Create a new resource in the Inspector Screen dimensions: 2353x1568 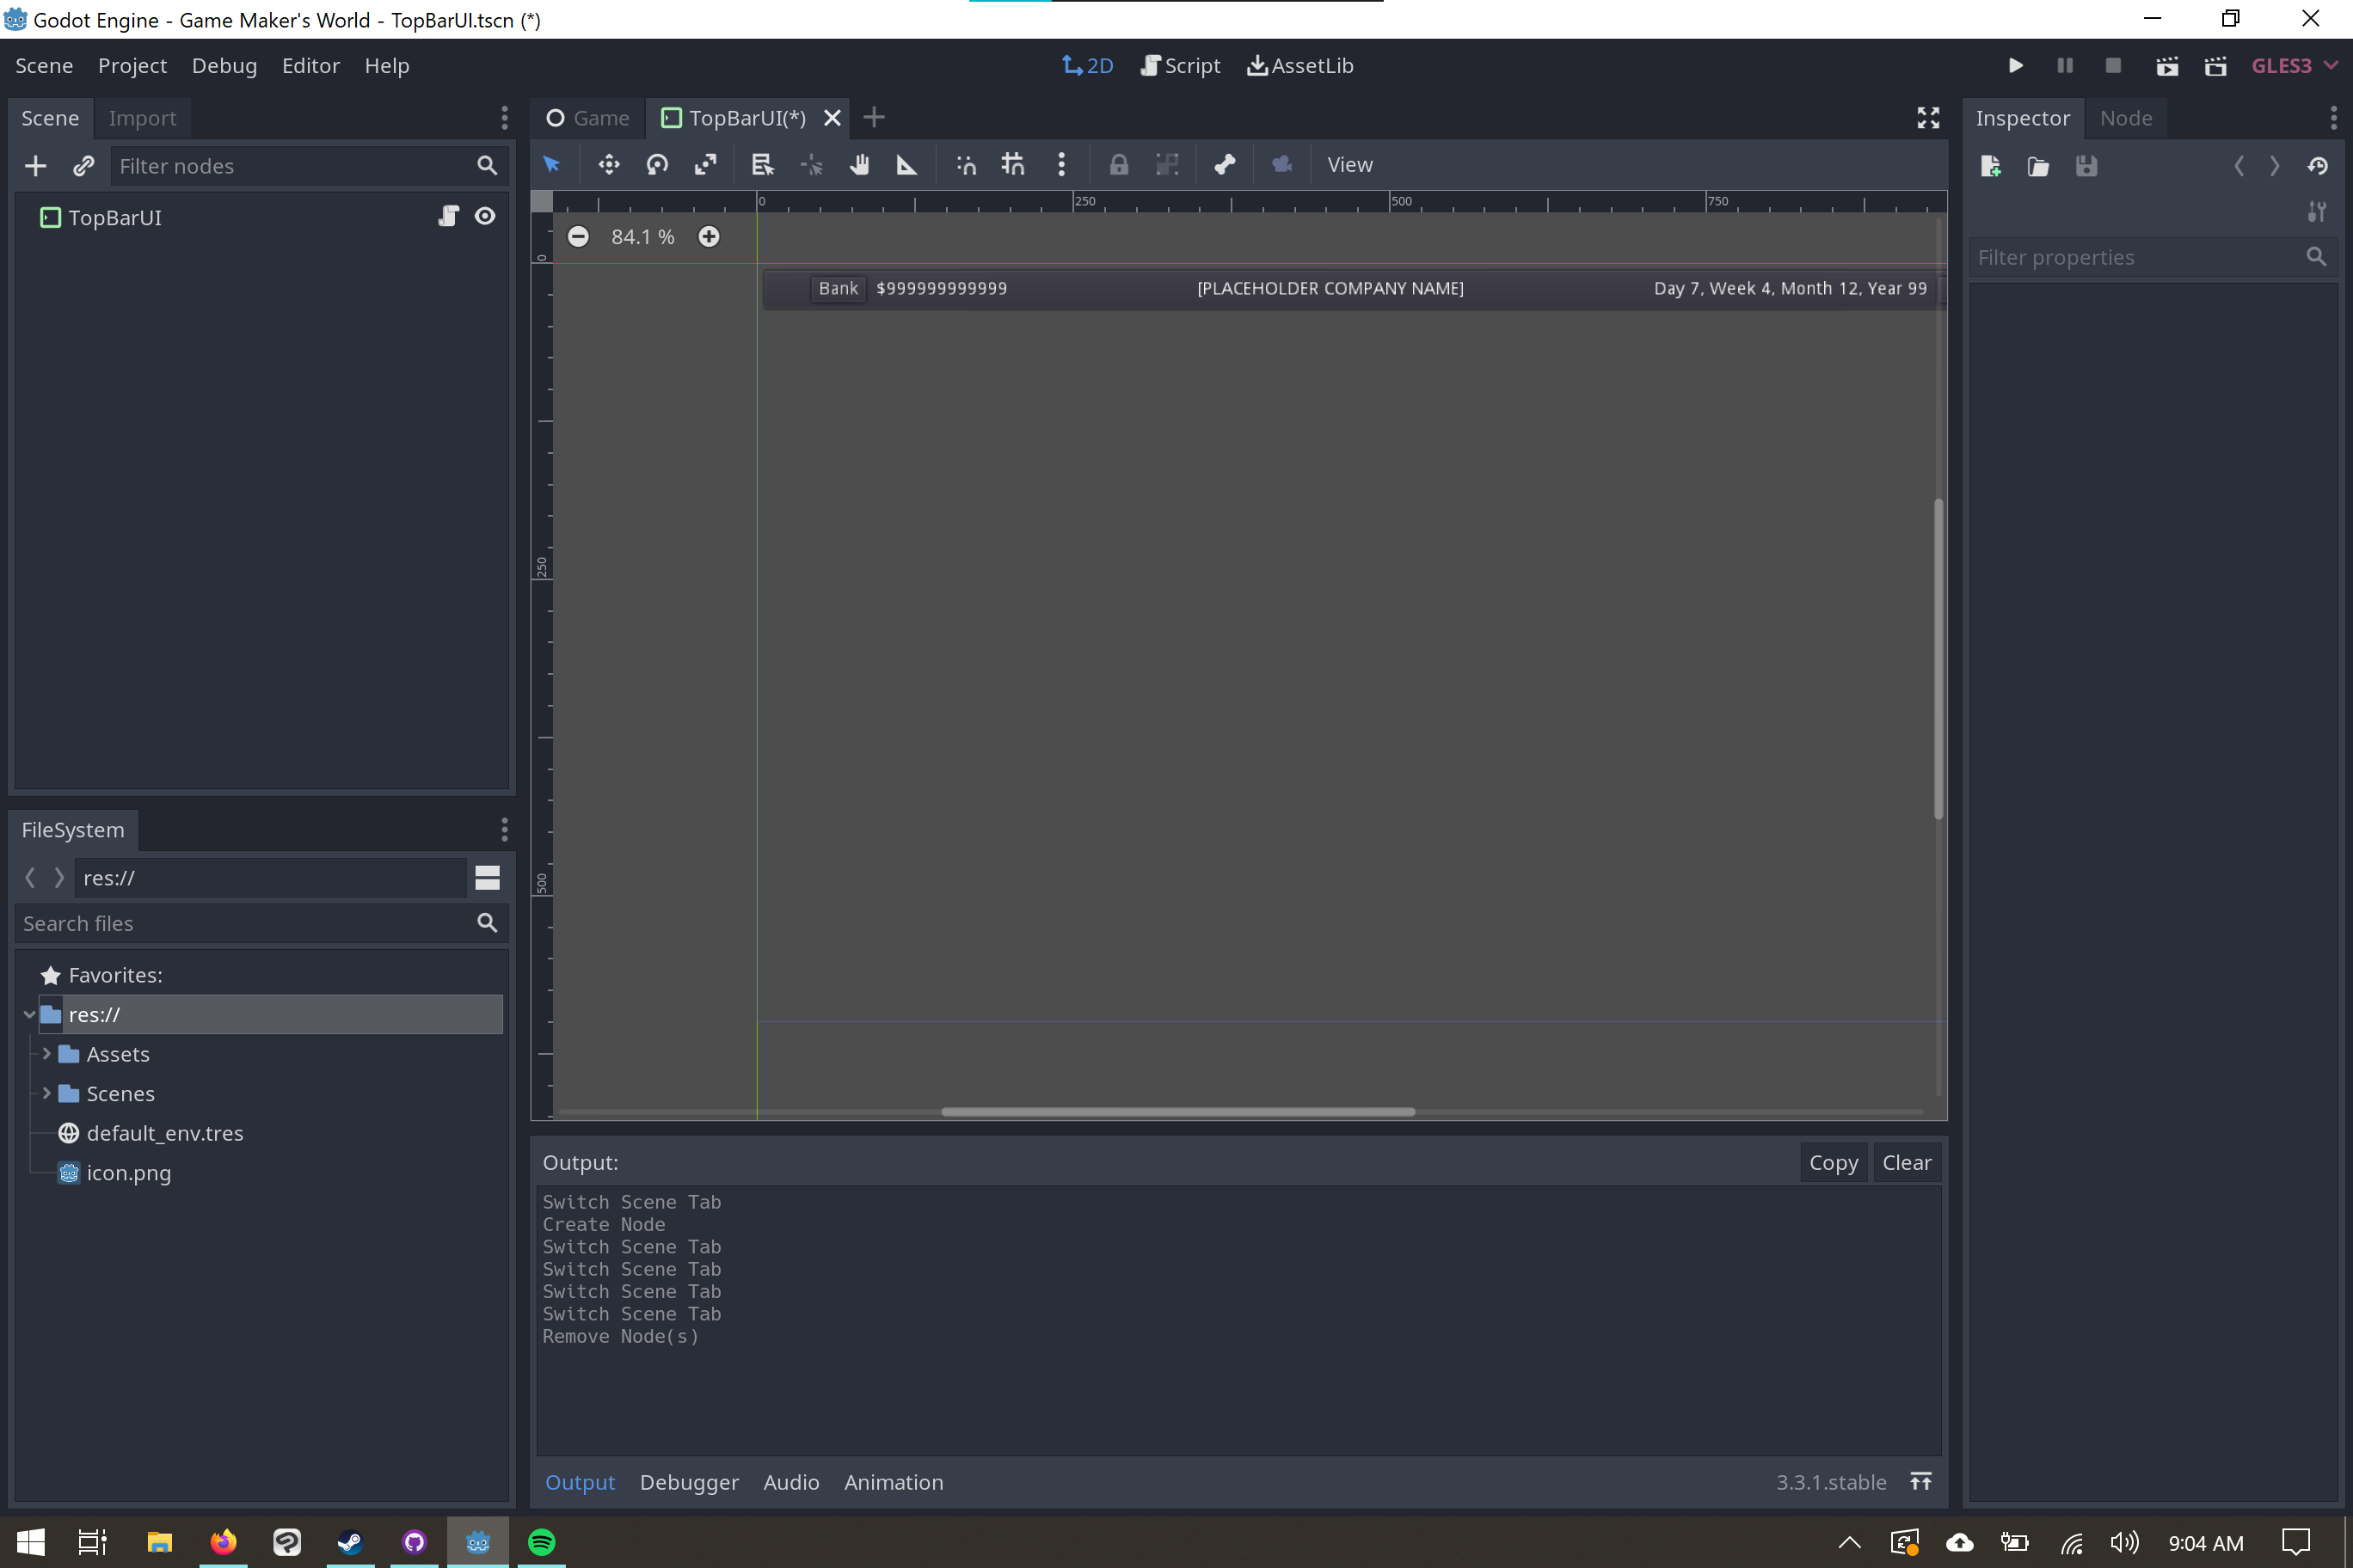[x=1990, y=166]
